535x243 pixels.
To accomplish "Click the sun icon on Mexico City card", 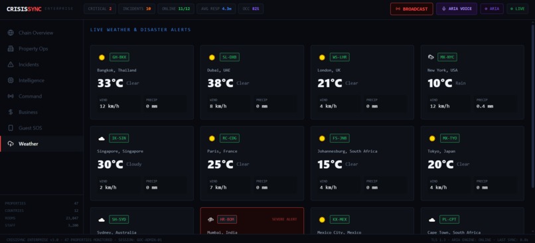I will pos(322,220).
